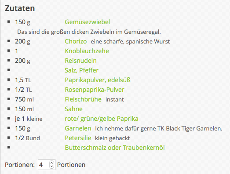This screenshot has height=174, width=230.
Task: Click rote/ grüne/gelbe Paprika link
Action: (102, 119)
